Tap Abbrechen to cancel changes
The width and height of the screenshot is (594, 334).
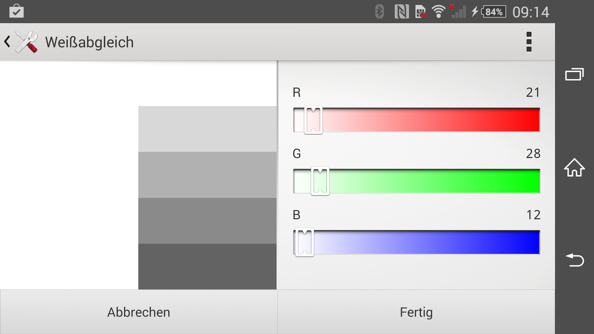tap(139, 312)
